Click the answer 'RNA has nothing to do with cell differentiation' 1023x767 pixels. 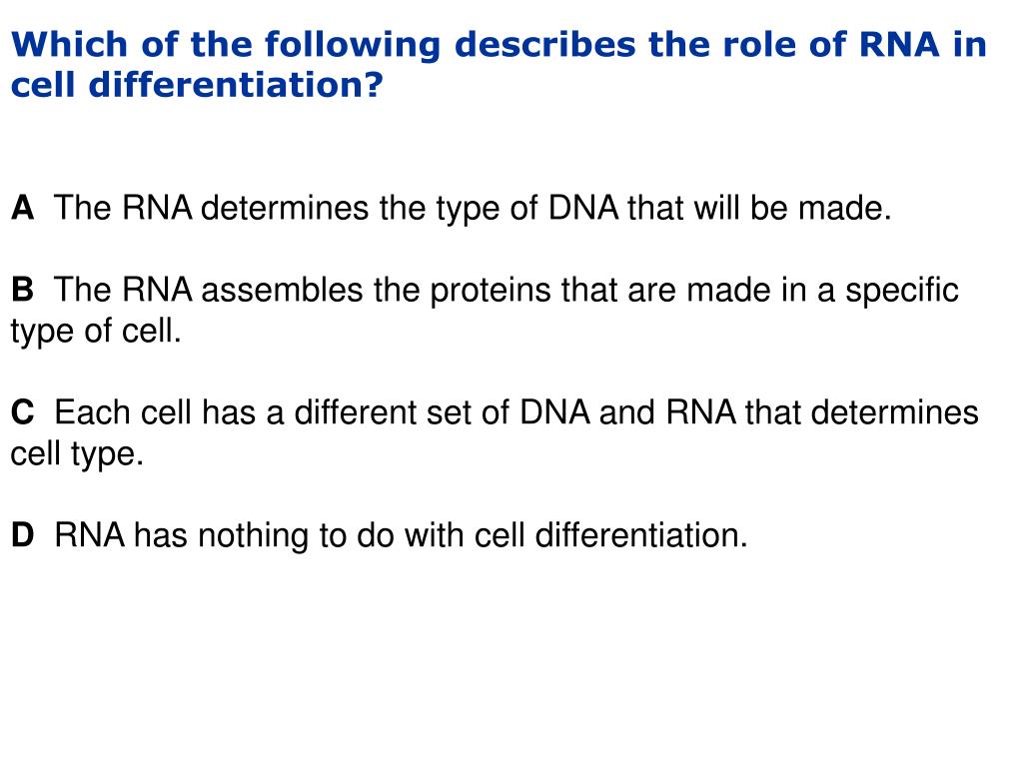pos(401,535)
